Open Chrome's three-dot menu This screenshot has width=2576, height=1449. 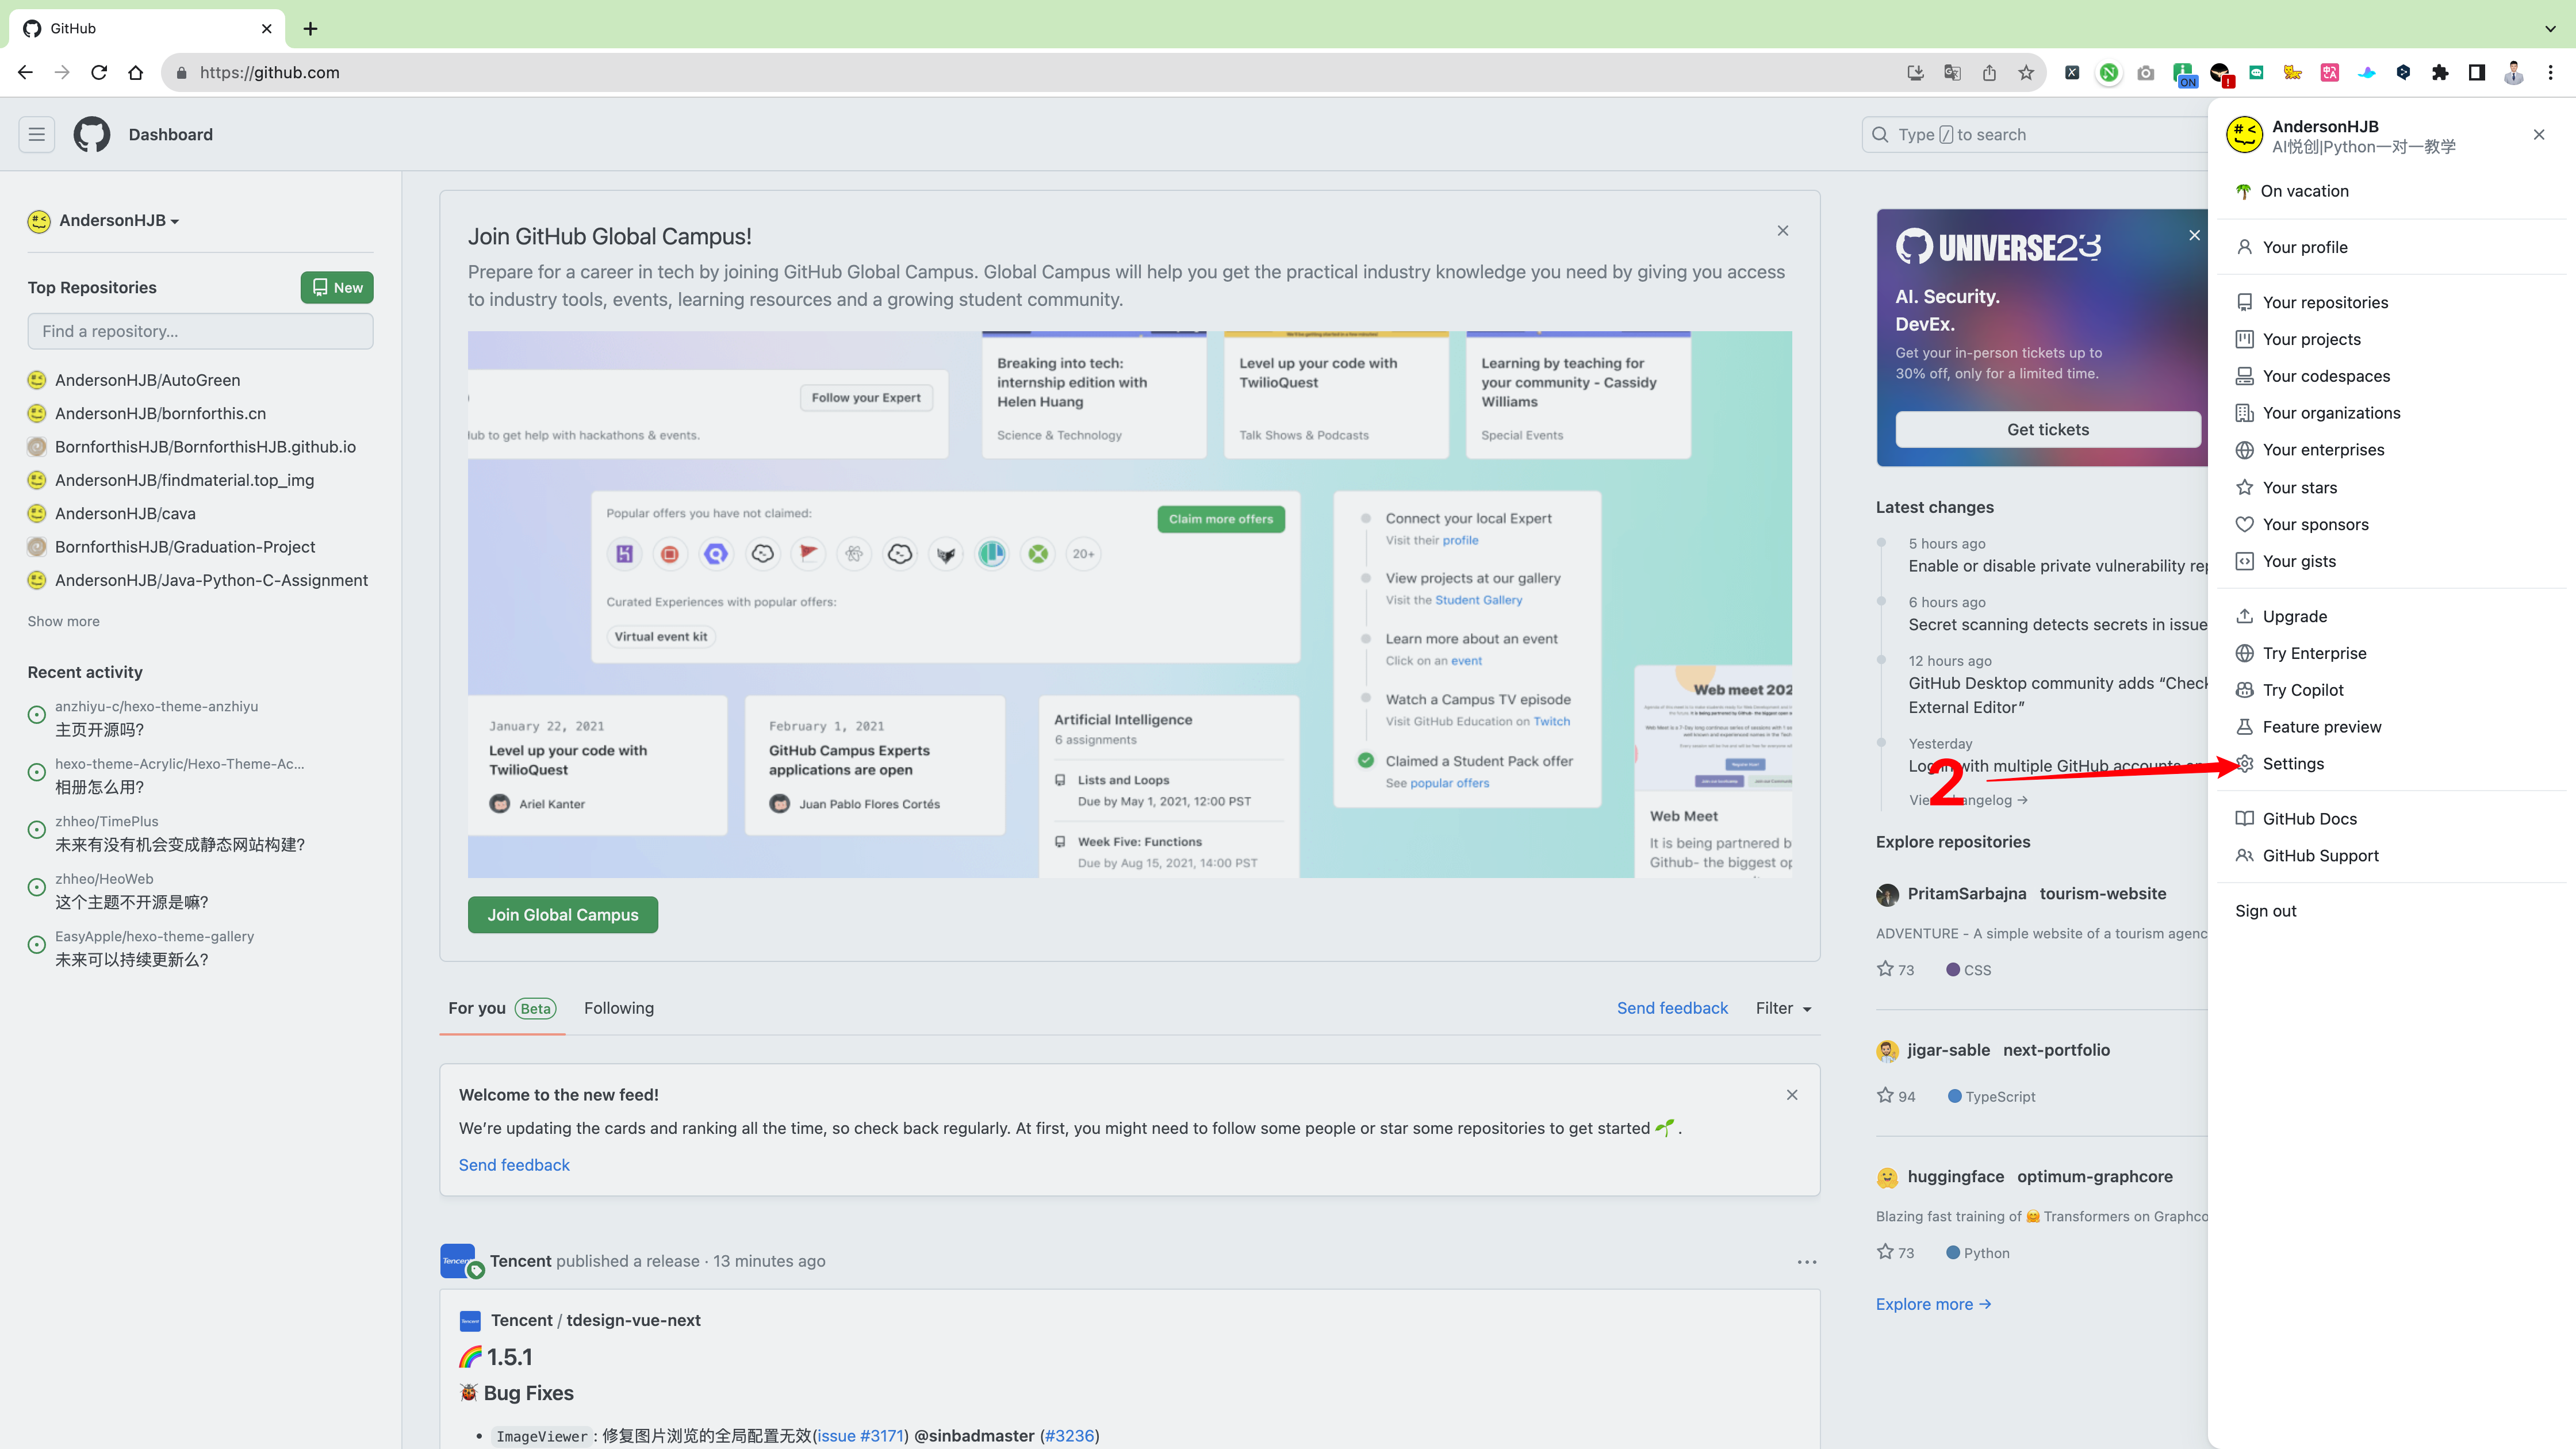[x=2551, y=72]
